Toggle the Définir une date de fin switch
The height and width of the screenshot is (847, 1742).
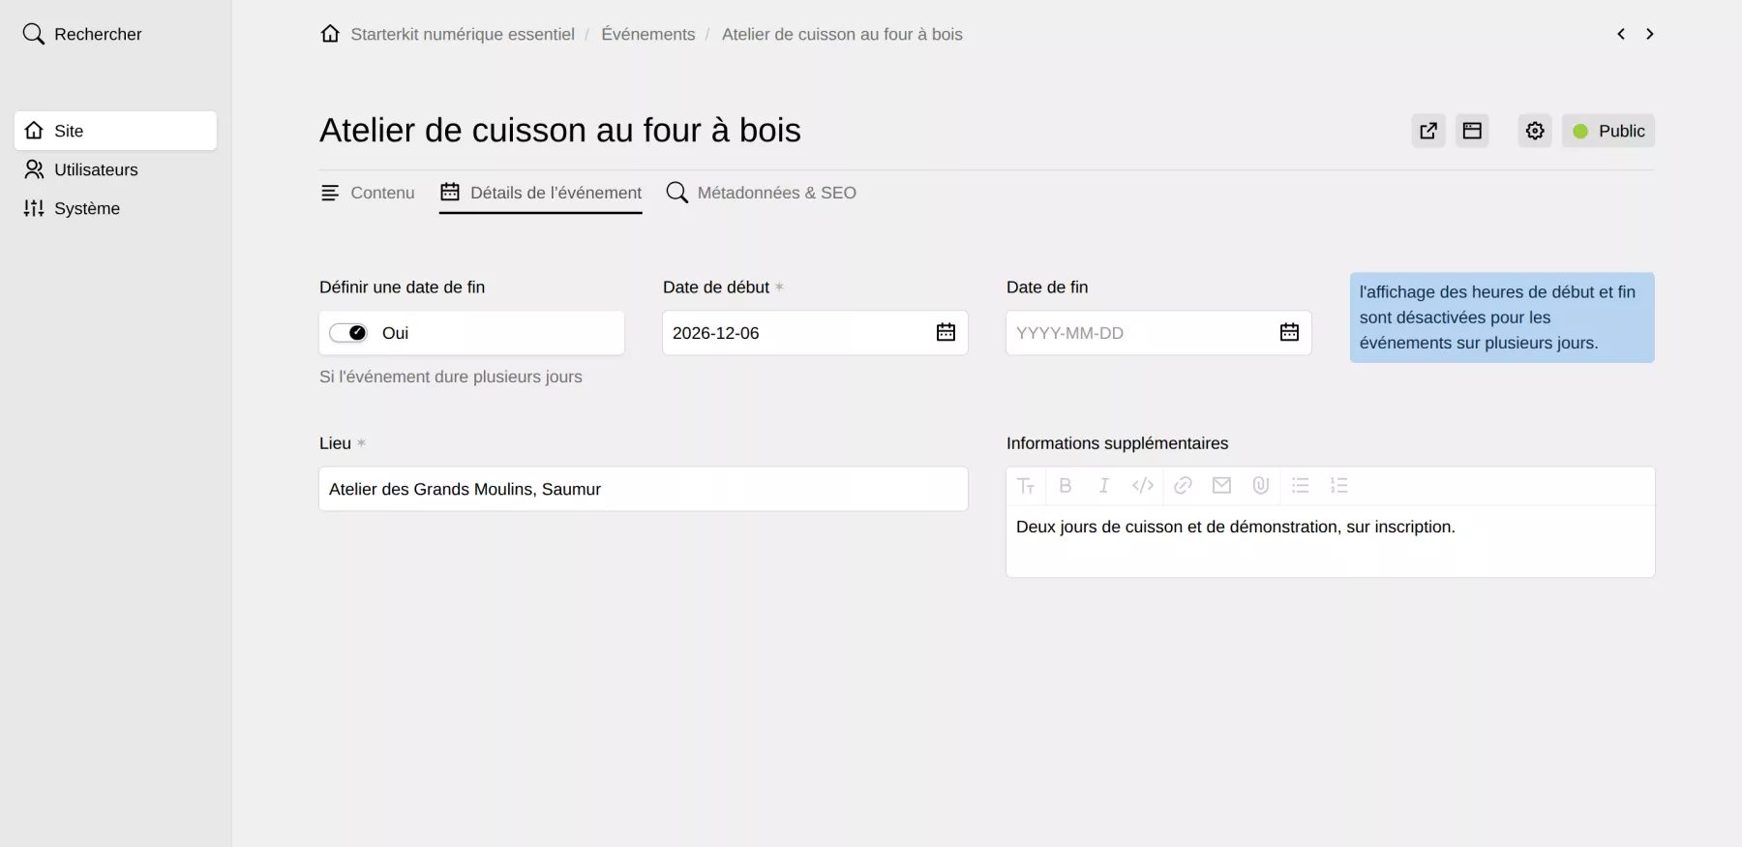348,333
